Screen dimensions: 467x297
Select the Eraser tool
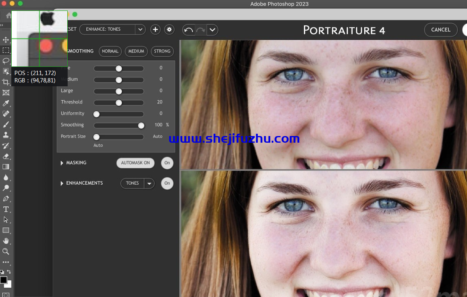tap(6, 156)
